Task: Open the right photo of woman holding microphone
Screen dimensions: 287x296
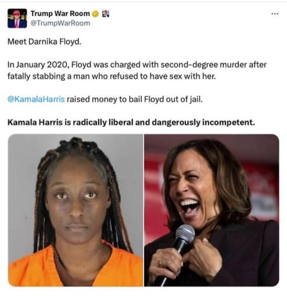Action: [211, 210]
